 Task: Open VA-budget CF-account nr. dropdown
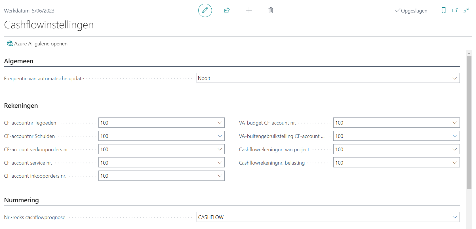pos(454,123)
